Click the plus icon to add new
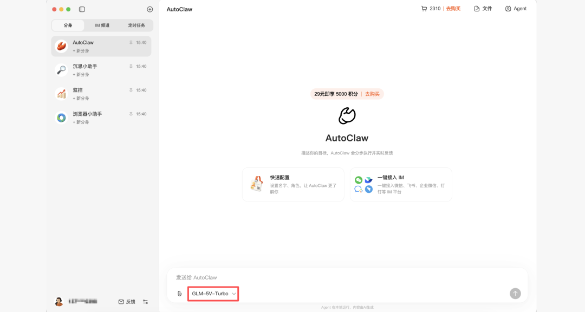Screen dimensions: 585x312 click(150, 9)
